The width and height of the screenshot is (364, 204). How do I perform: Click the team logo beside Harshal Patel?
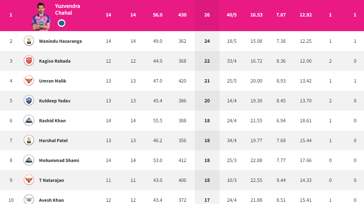pos(29,140)
